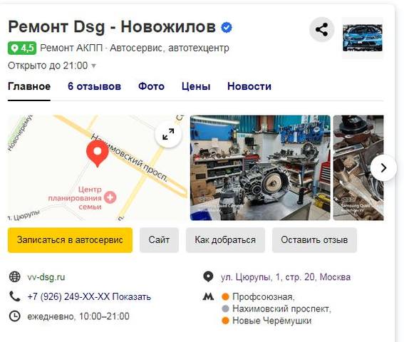Viewport: 404px width, 342px height.
Task: Click the Сайт button
Action: [x=159, y=240]
